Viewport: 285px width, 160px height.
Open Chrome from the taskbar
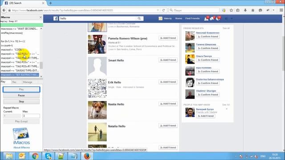coord(35,156)
